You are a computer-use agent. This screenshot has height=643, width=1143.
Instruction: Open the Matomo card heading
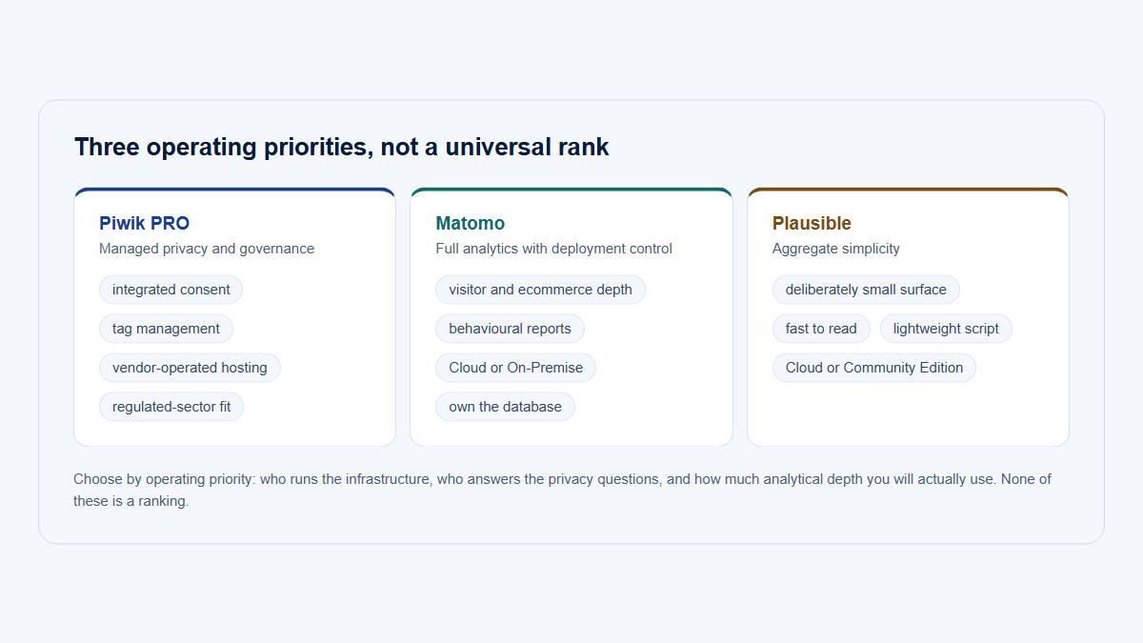pos(471,223)
